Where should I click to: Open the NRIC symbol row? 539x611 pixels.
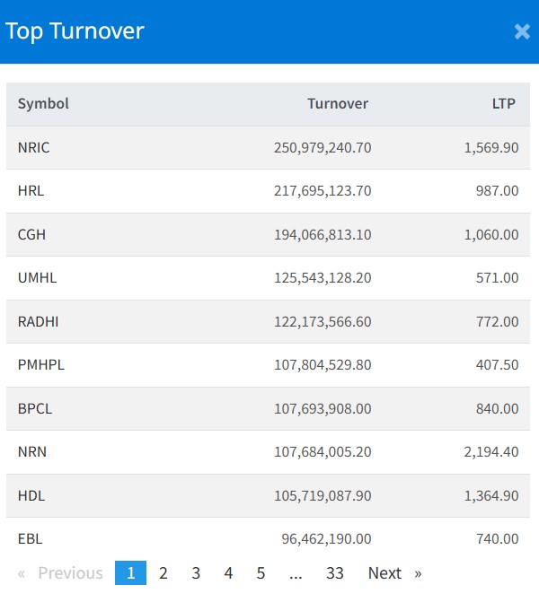tap(34, 147)
